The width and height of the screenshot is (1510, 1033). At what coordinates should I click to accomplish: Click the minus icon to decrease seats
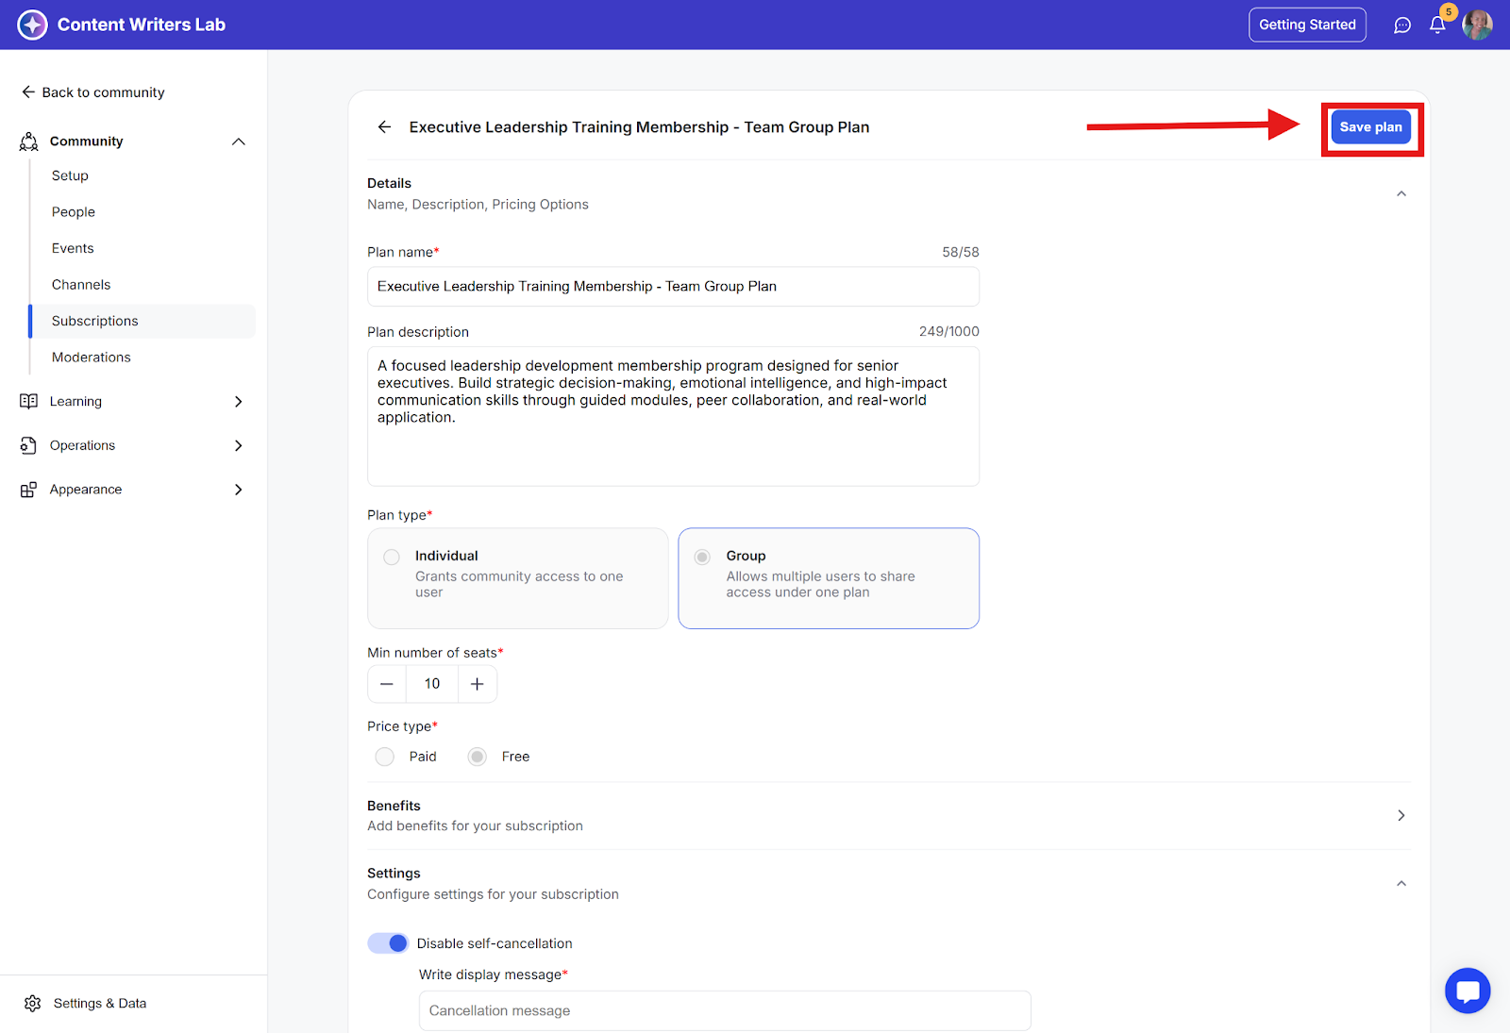click(x=387, y=684)
